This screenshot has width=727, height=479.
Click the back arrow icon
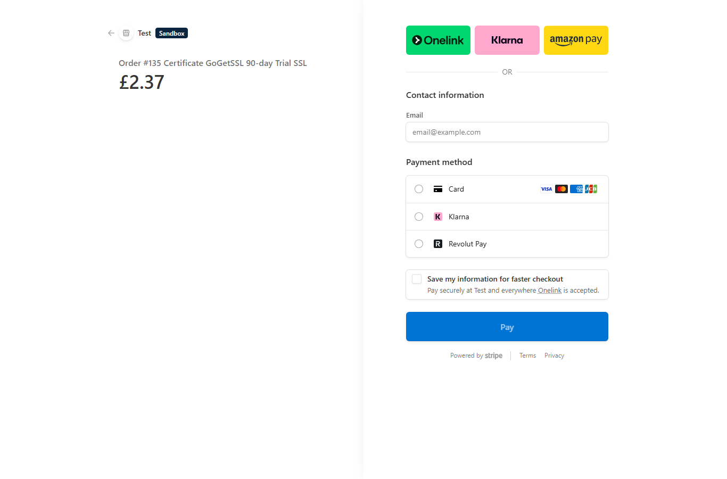tap(111, 33)
